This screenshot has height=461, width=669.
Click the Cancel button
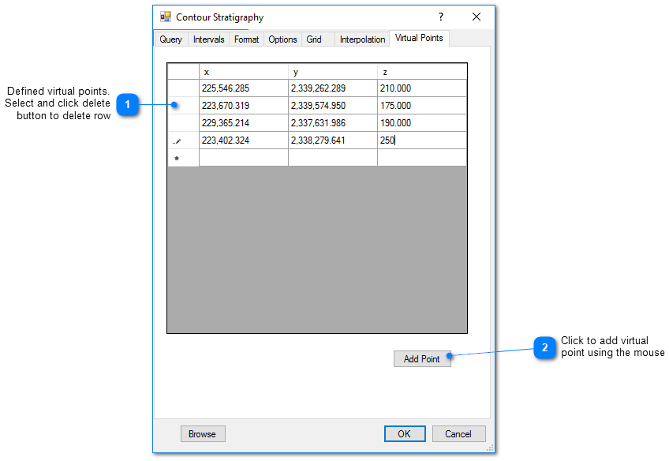pyautogui.click(x=458, y=433)
